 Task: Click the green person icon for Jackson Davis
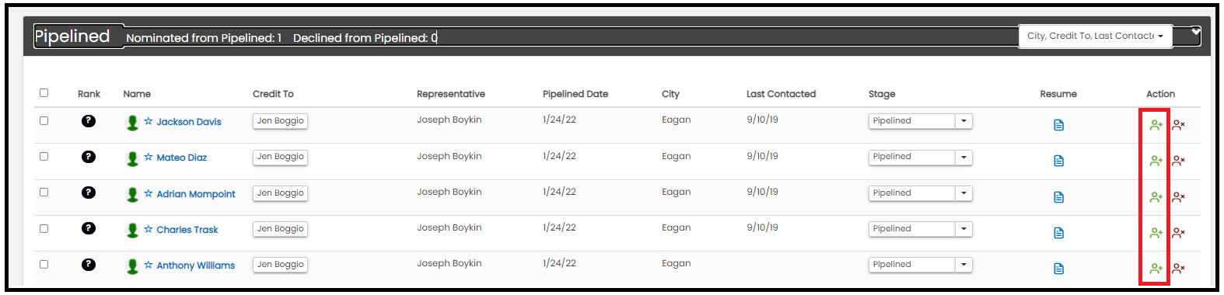133,123
